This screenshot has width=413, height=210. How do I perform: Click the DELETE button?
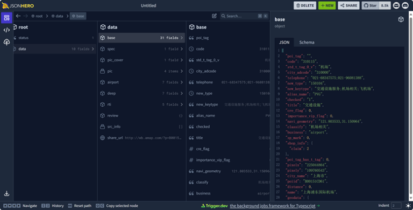tap(305, 5)
